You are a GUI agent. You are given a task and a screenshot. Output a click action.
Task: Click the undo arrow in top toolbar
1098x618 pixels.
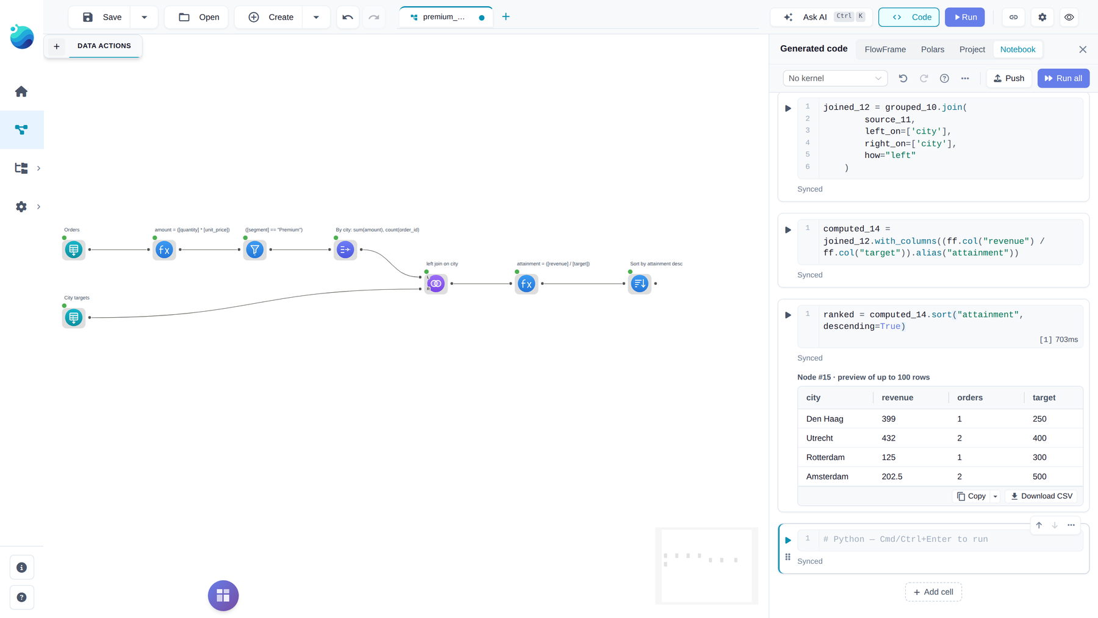coord(348,17)
